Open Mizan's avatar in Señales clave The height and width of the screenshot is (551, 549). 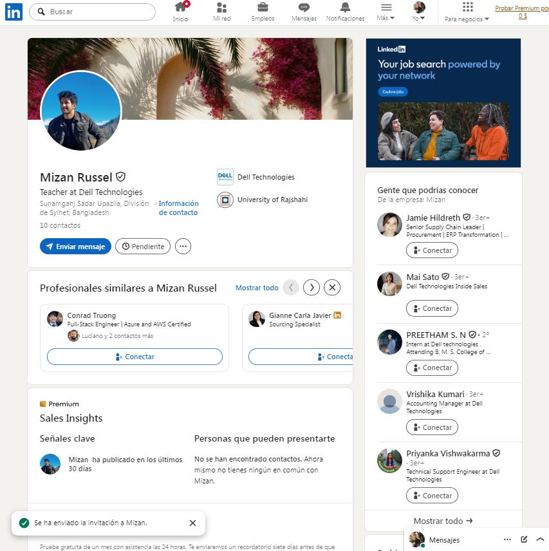50,464
